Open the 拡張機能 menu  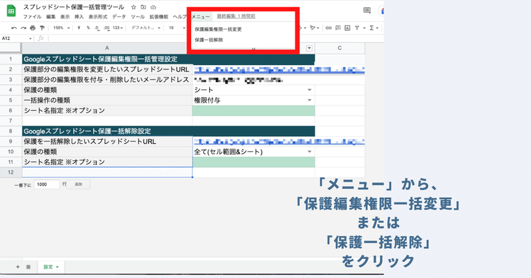[159, 17]
